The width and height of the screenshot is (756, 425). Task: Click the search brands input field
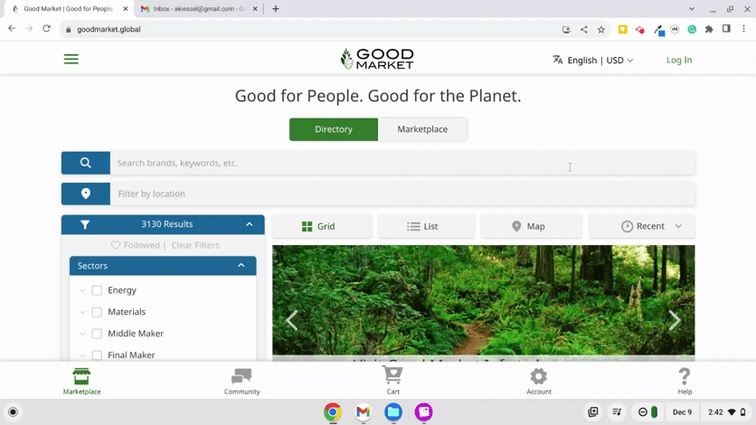[x=402, y=163]
